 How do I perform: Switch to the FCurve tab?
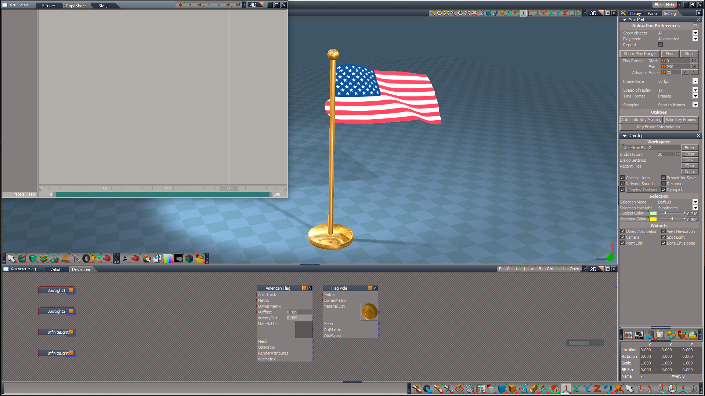pos(48,6)
